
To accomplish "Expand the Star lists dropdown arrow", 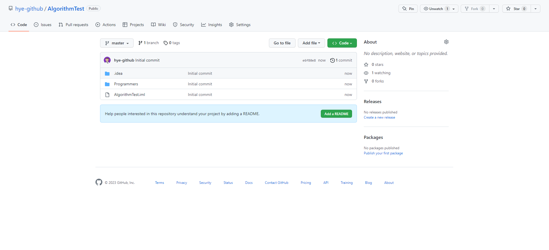I will point(536,9).
